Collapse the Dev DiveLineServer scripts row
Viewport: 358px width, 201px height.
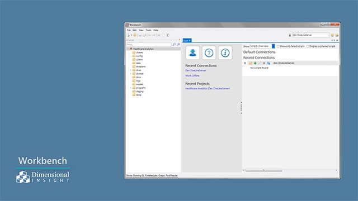[245, 63]
